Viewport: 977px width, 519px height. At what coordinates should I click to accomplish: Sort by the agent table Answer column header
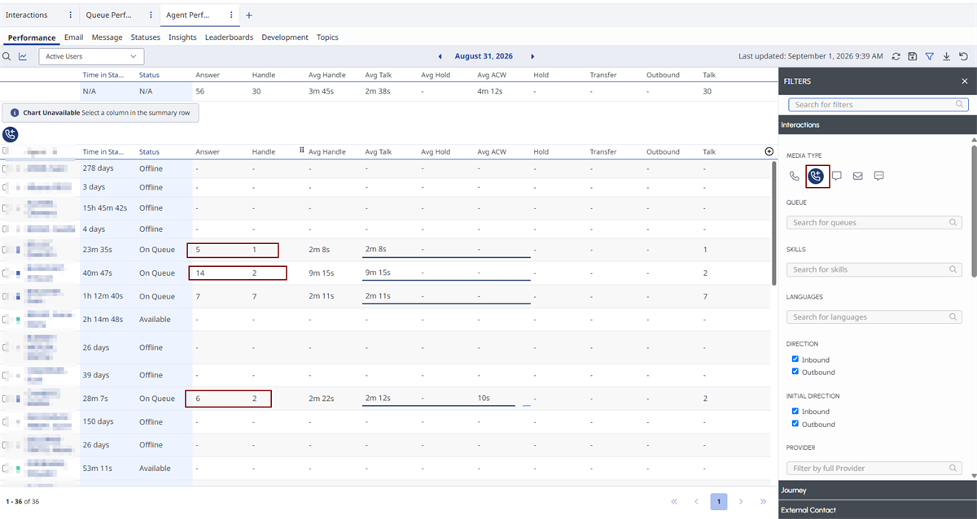[x=208, y=151]
